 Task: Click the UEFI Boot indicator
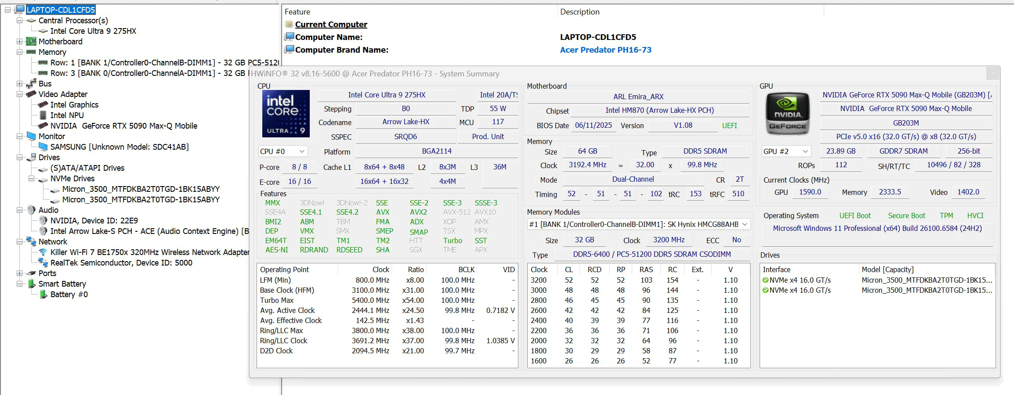(855, 215)
